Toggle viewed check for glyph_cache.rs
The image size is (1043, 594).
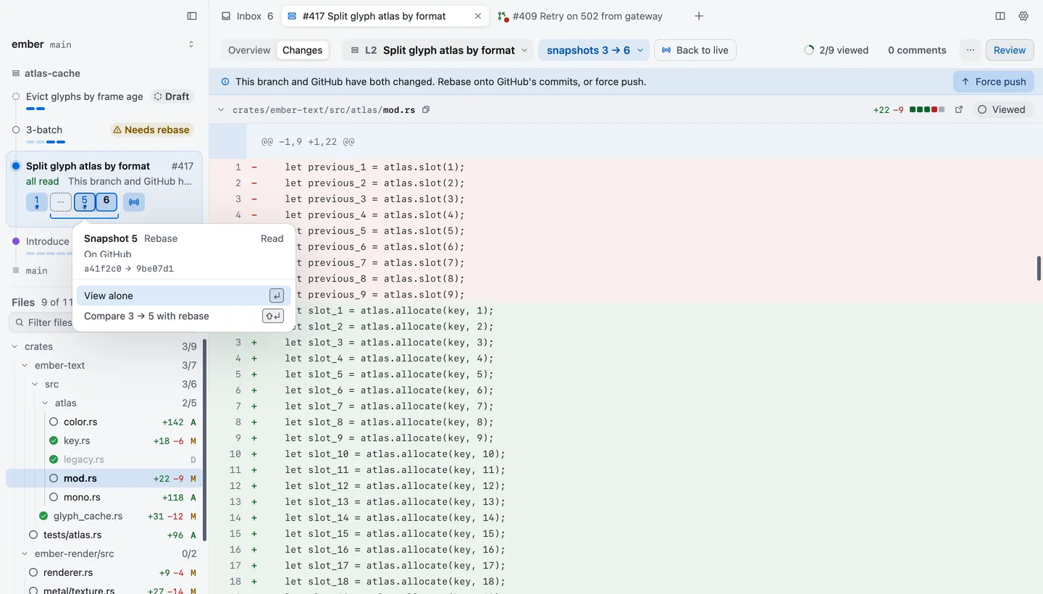pos(43,516)
